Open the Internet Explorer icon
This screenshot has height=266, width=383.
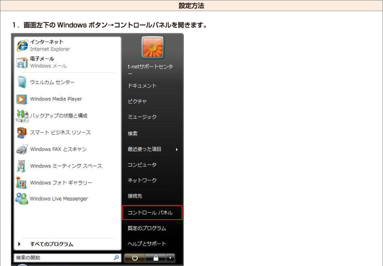tap(22, 45)
